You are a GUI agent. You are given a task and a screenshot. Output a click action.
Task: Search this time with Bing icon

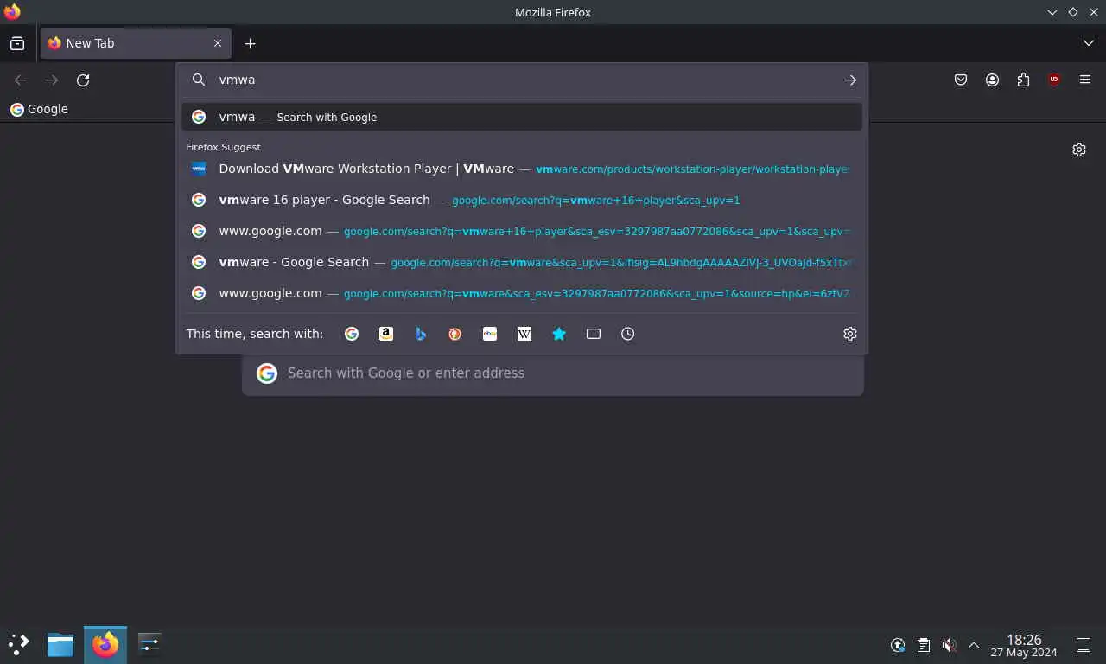point(421,334)
